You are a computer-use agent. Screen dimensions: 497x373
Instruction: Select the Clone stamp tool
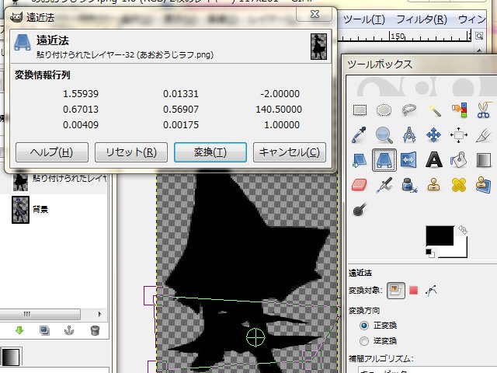click(434, 185)
